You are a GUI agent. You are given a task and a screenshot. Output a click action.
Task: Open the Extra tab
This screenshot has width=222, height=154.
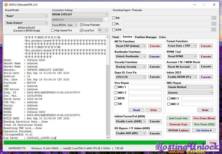[162, 37]
